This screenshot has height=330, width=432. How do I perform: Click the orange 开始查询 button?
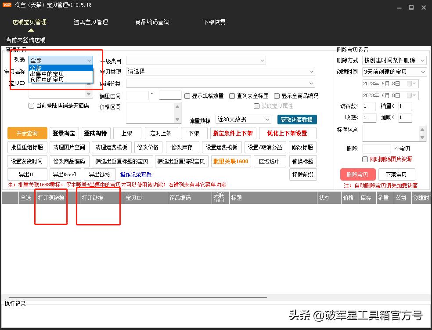point(27,133)
